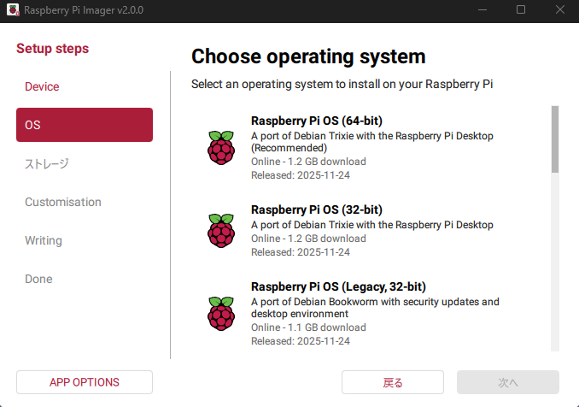Select the Writing step
This screenshot has width=579, height=407.
[44, 240]
